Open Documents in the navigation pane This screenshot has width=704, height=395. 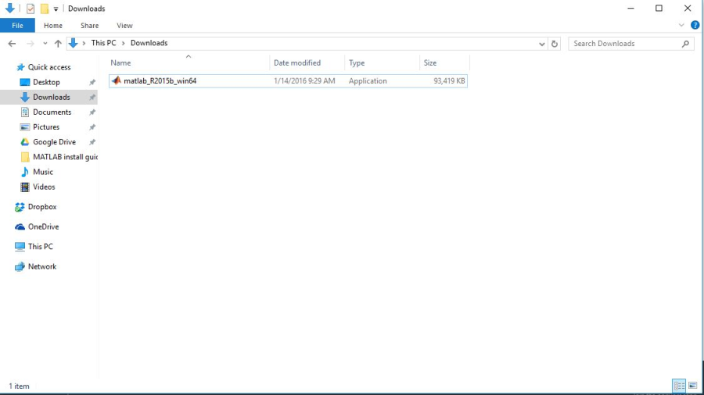[x=52, y=112]
